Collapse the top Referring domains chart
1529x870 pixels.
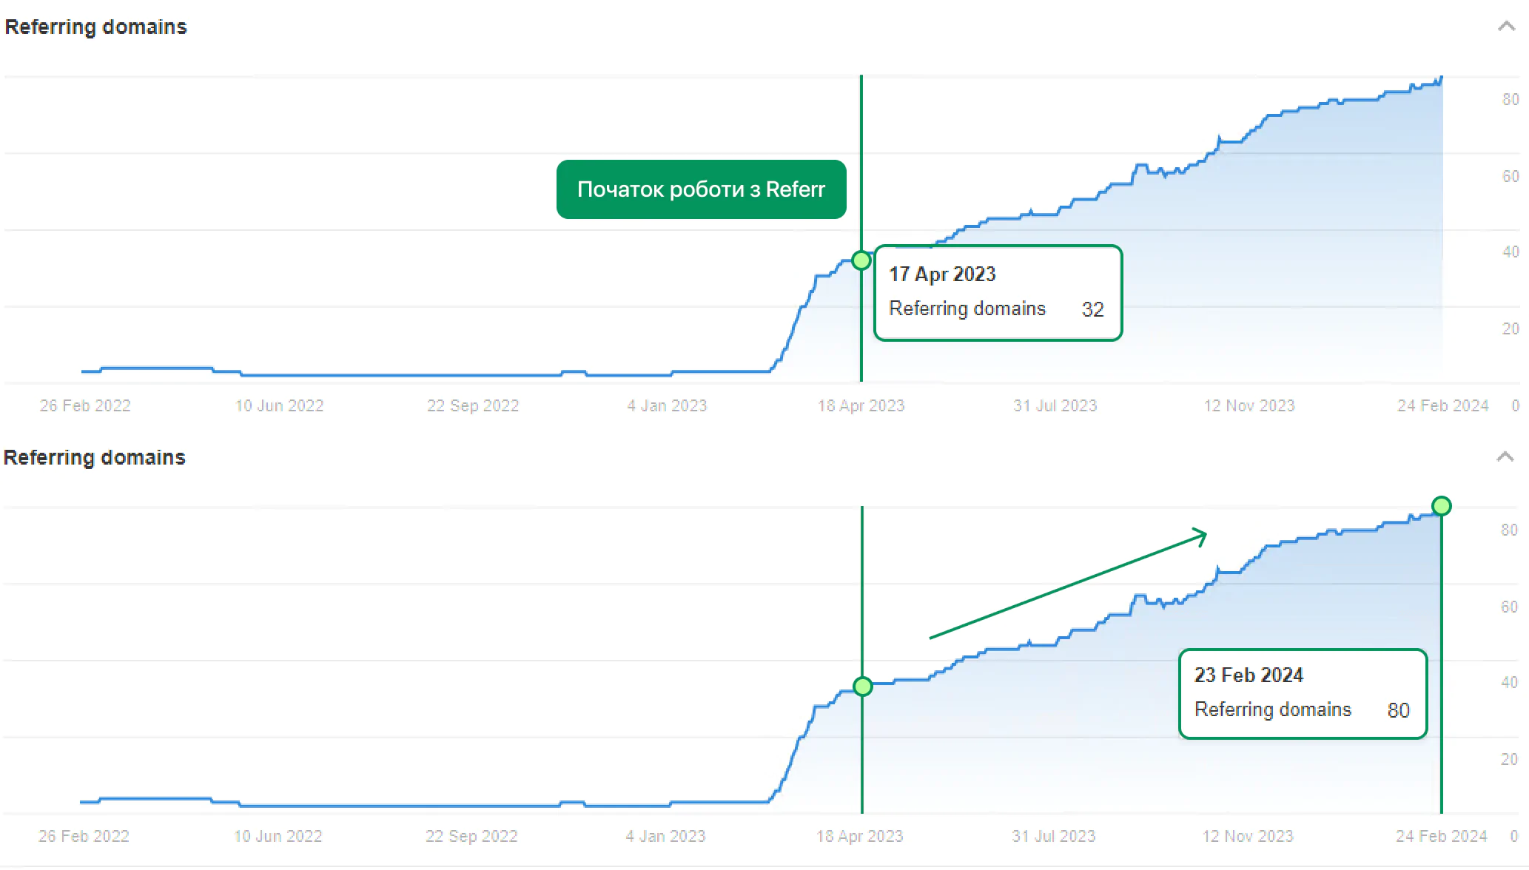pyautogui.click(x=1506, y=27)
